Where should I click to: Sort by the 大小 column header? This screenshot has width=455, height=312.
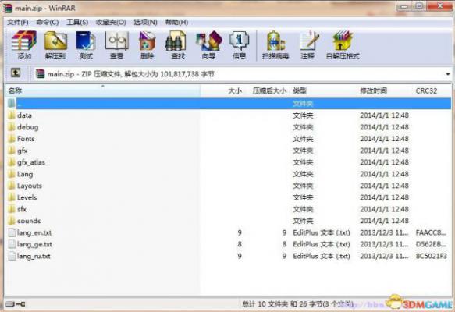click(223, 90)
